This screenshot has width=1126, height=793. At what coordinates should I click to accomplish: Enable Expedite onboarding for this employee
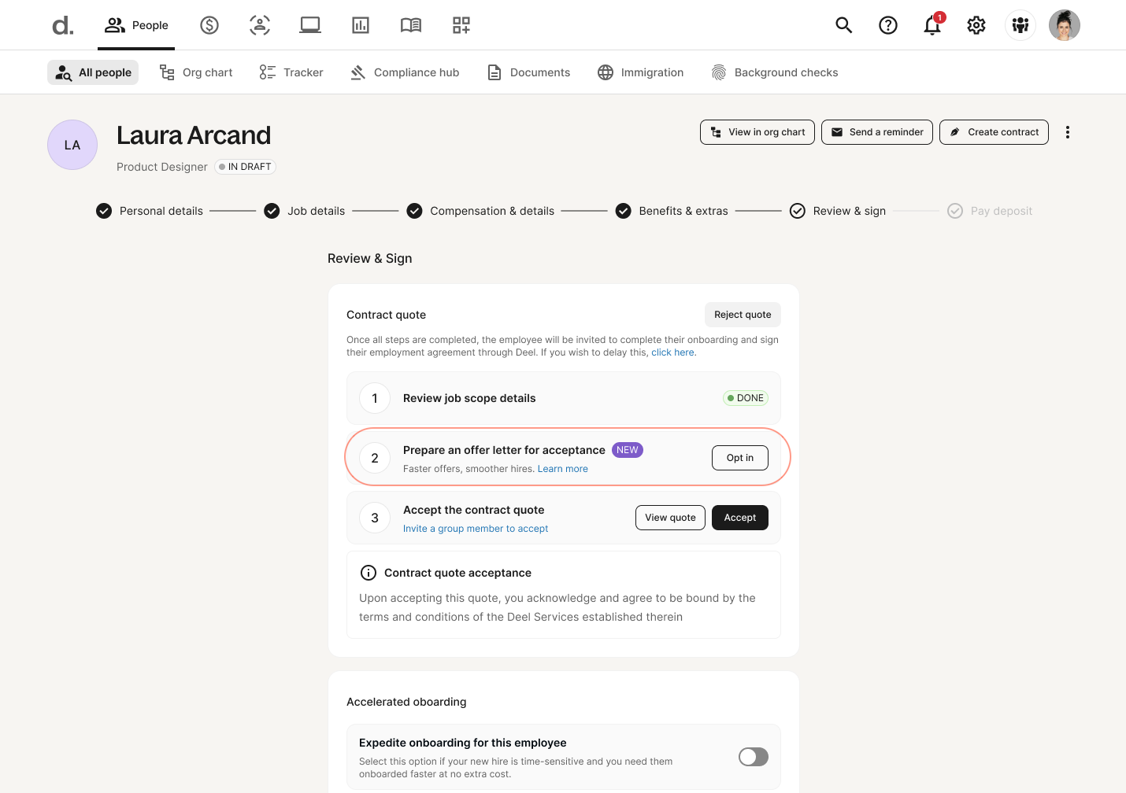click(753, 756)
